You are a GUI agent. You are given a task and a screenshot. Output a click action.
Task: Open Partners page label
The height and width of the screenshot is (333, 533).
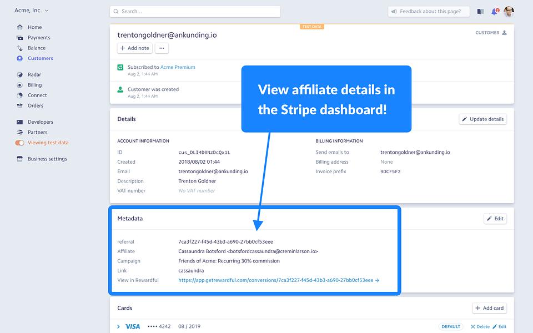[x=37, y=132]
